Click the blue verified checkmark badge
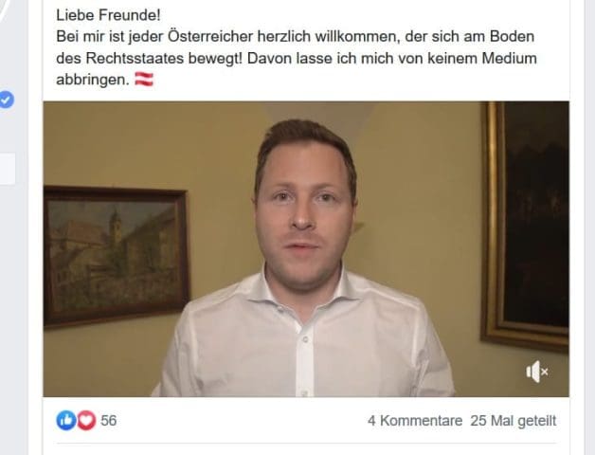 click(6, 100)
